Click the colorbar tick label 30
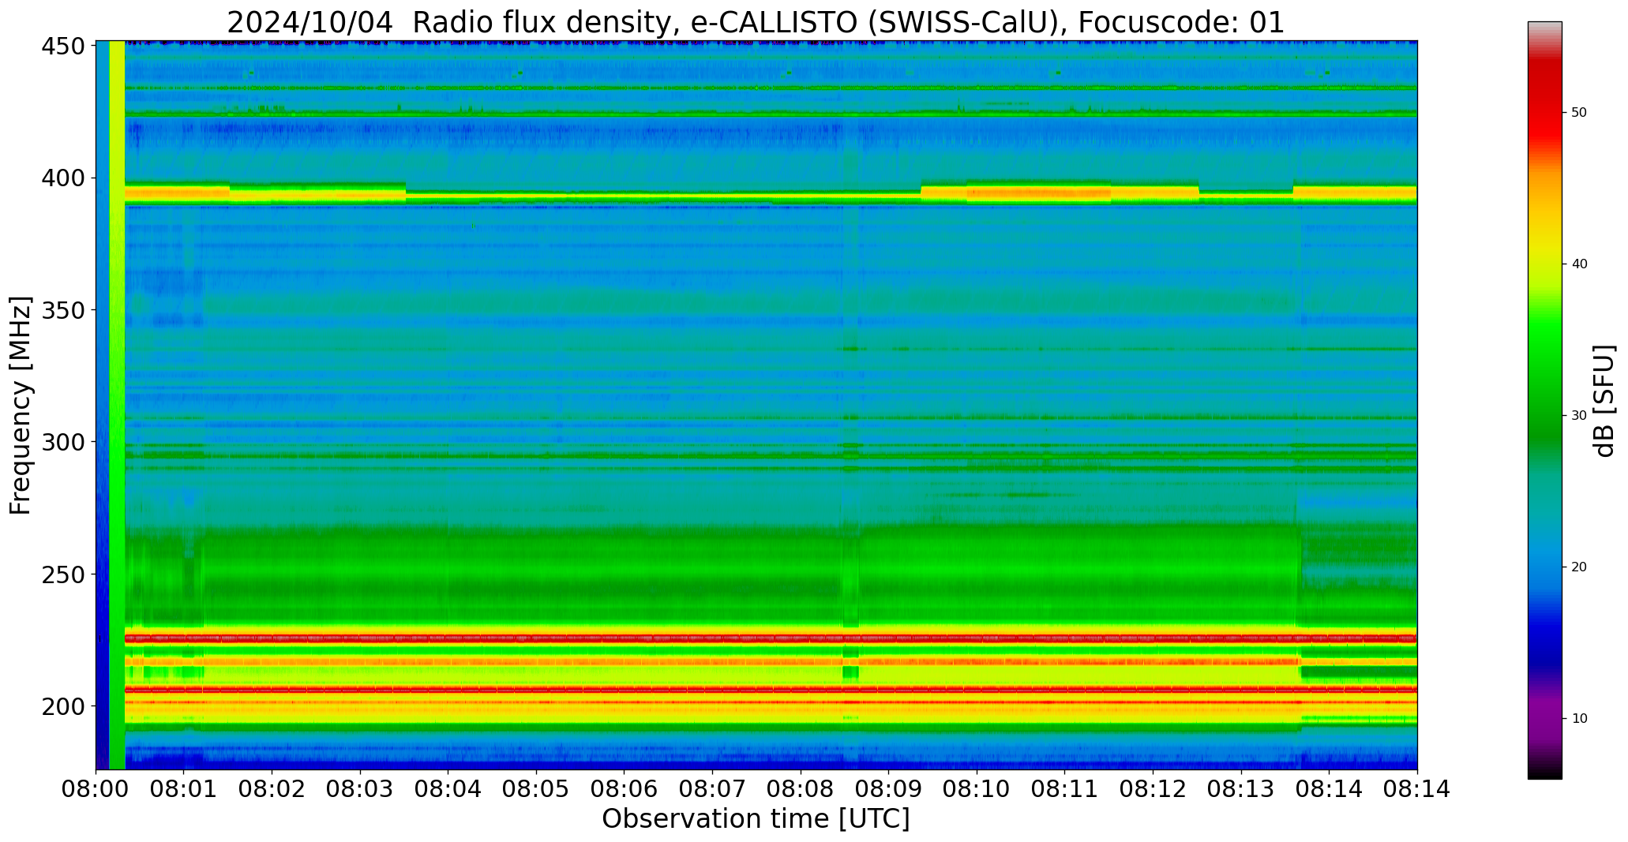 tap(1578, 416)
